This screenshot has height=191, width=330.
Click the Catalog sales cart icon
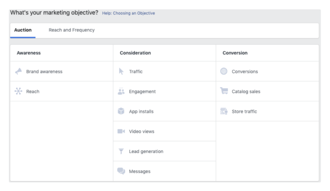point(224,91)
